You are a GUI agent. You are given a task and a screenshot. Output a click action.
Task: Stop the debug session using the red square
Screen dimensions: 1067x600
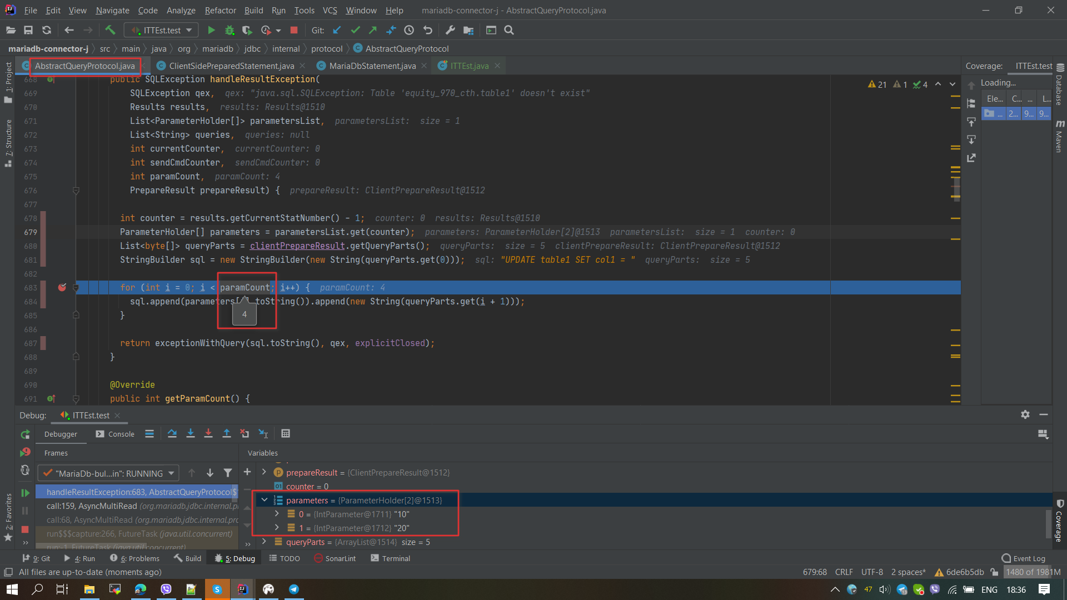click(25, 529)
